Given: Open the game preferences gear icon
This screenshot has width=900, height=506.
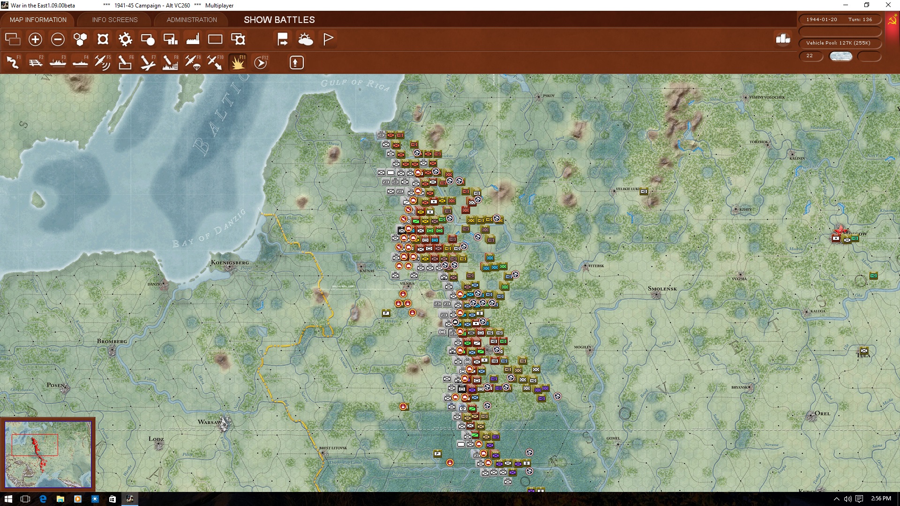Looking at the screenshot, I should pos(125,39).
